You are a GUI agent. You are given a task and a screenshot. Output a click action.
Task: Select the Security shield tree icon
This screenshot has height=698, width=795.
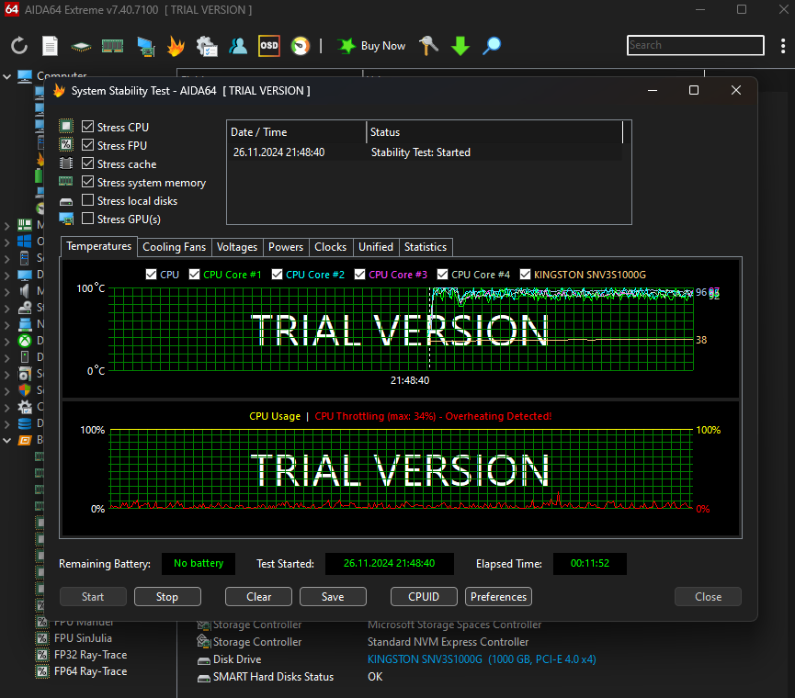tap(24, 390)
